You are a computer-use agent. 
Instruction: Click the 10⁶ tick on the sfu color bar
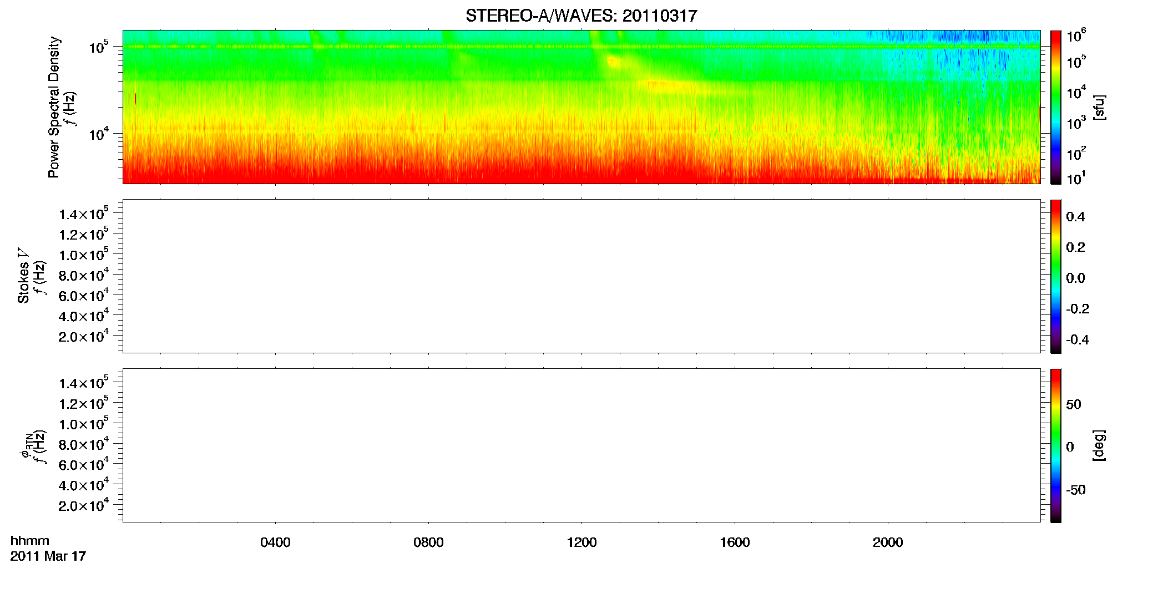(x=1076, y=36)
